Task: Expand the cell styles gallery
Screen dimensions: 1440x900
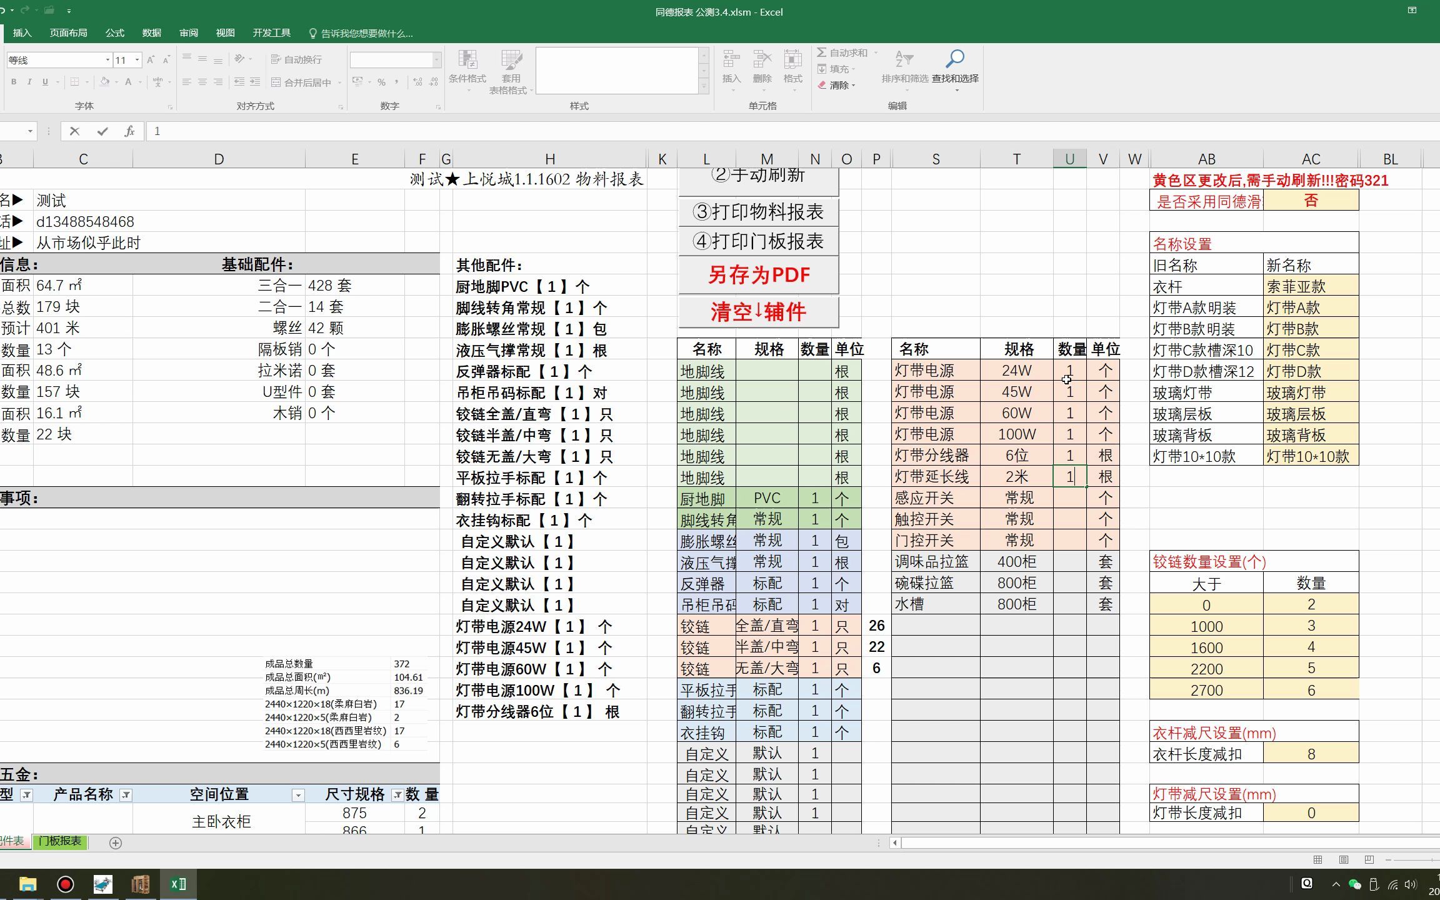Action: tap(704, 87)
